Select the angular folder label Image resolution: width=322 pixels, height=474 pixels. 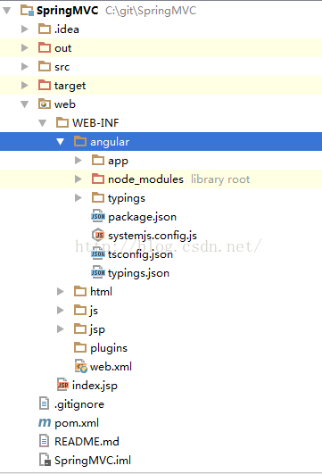tap(110, 142)
